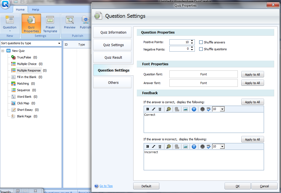The height and width of the screenshot is (193, 281).
Task: Run spell check in correct feedback toolbar
Action: 208,109
